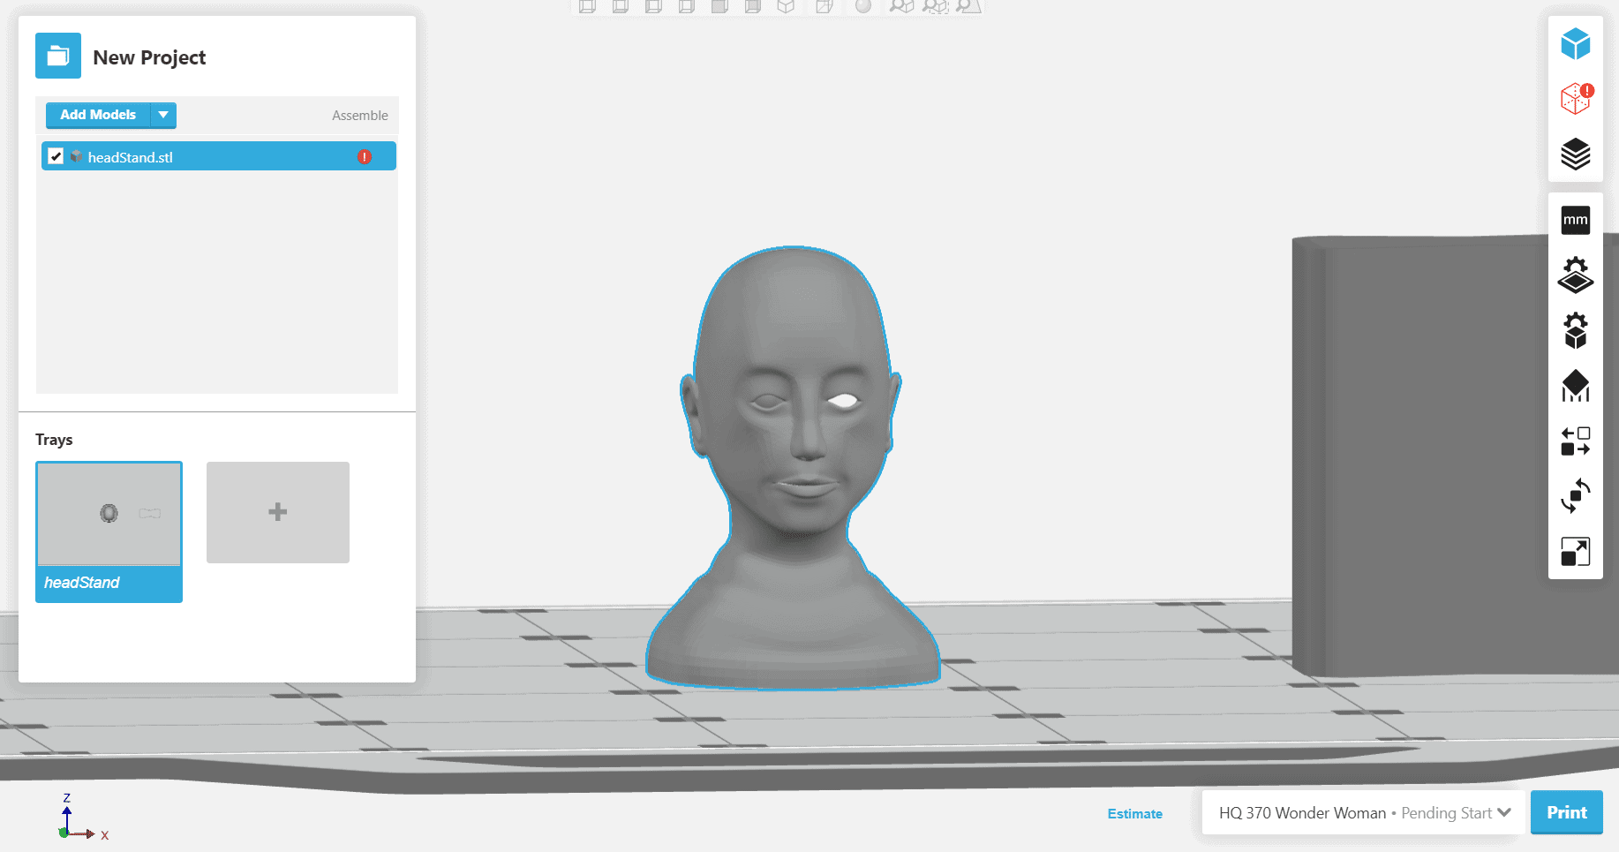The height and width of the screenshot is (852, 1619).
Task: Open the red cube analysis mode with alert
Action: click(1576, 98)
